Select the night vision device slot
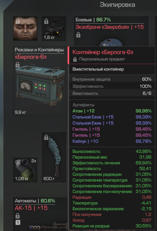The width and height of the screenshot is (157, 231). [x=54, y=28]
